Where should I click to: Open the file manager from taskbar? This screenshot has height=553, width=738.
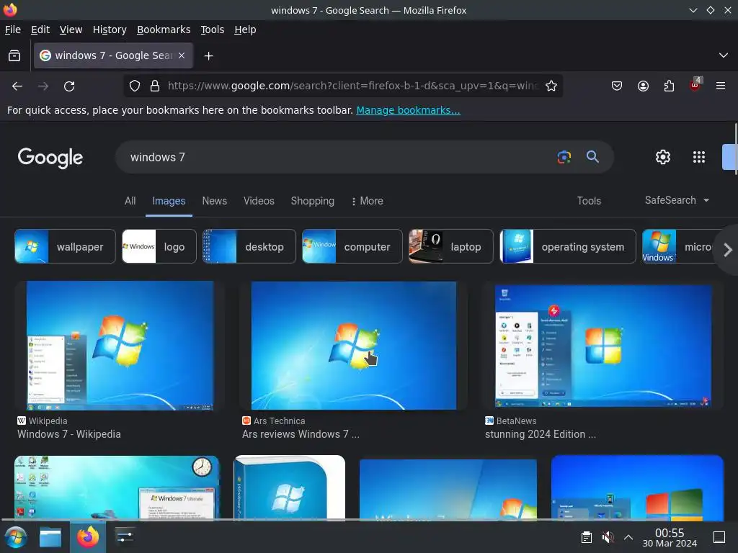pos(50,537)
